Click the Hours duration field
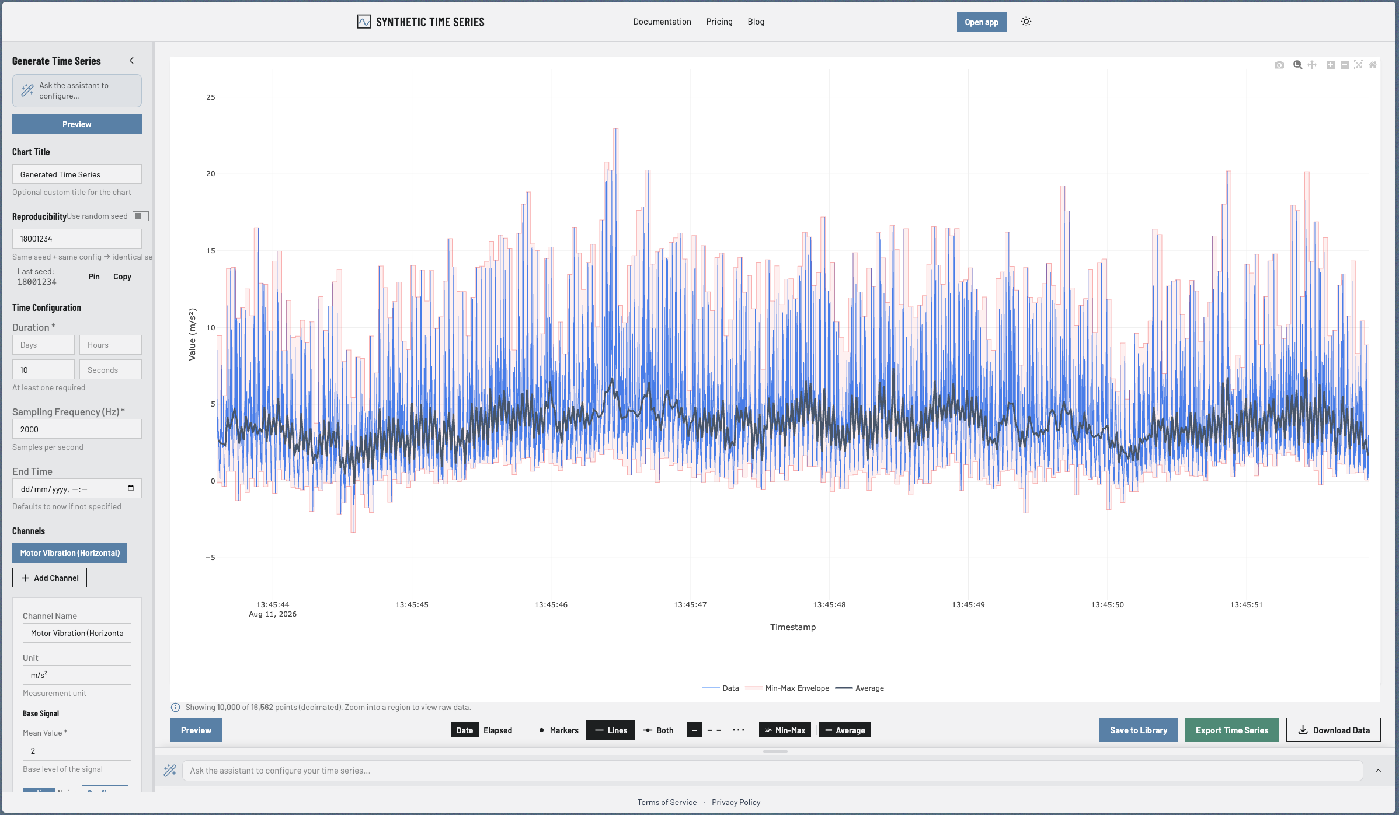The image size is (1399, 815). tap(110, 345)
